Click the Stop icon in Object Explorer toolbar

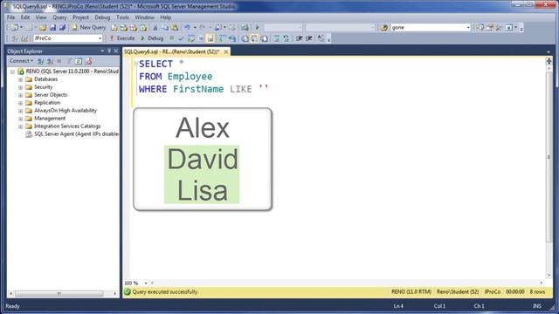coord(59,61)
